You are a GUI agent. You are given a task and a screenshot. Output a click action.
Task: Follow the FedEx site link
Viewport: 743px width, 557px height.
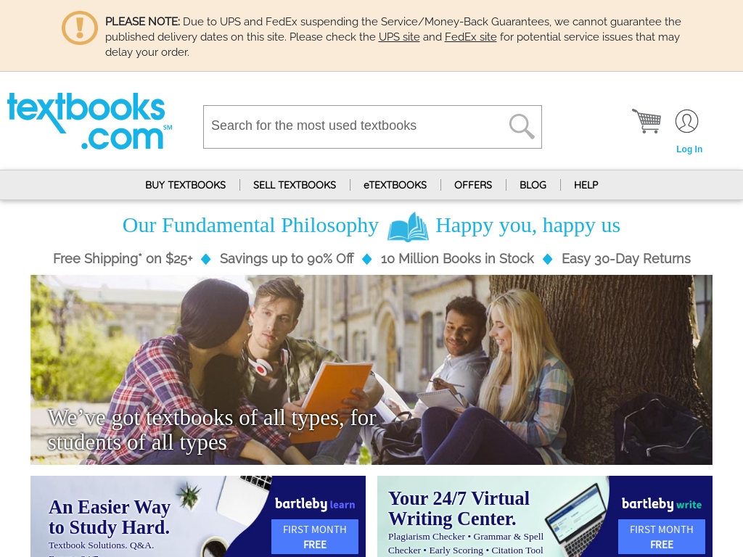(470, 37)
